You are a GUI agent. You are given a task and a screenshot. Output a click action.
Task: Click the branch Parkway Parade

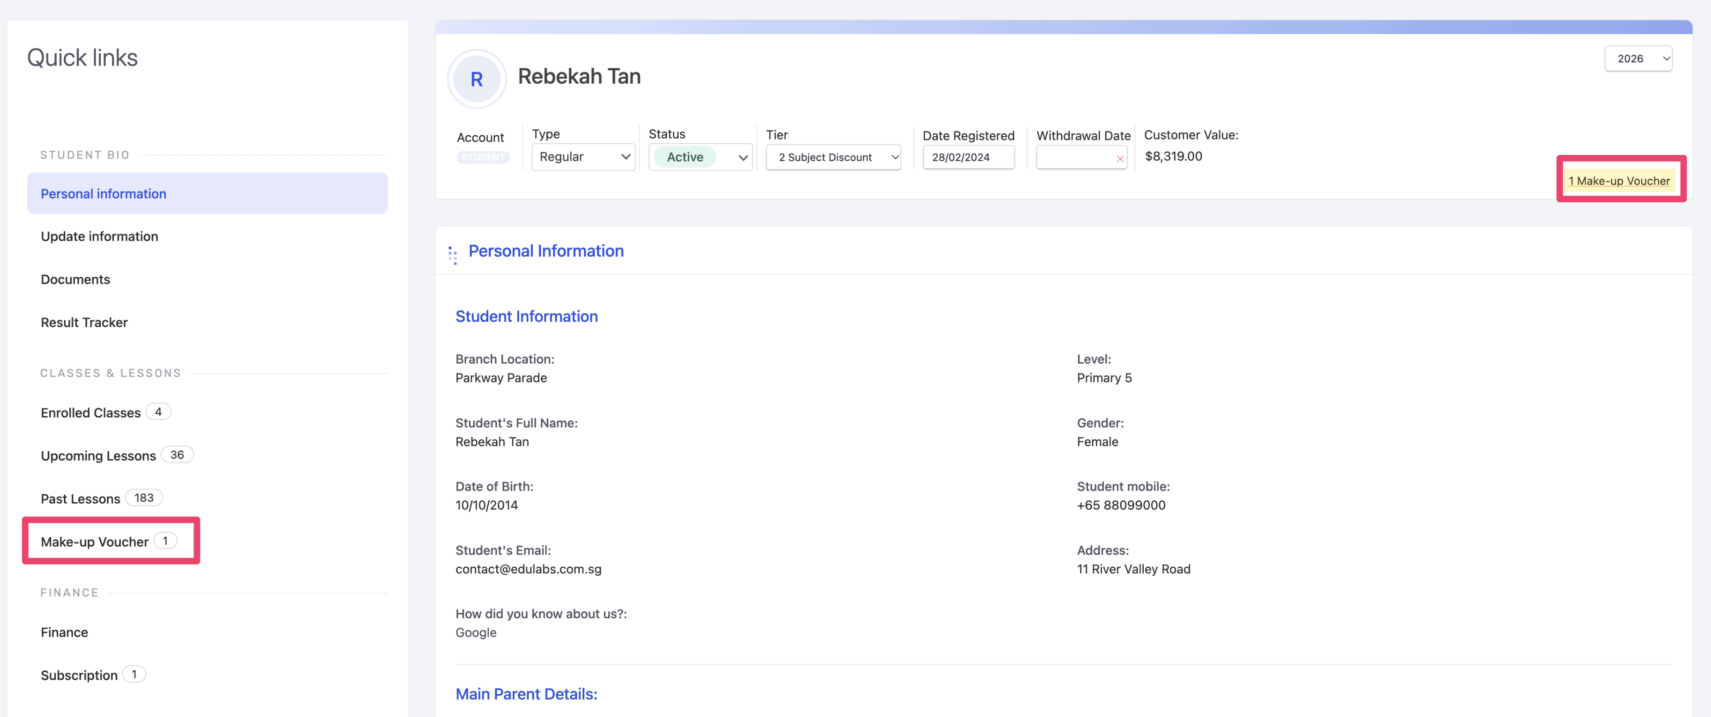(501, 378)
